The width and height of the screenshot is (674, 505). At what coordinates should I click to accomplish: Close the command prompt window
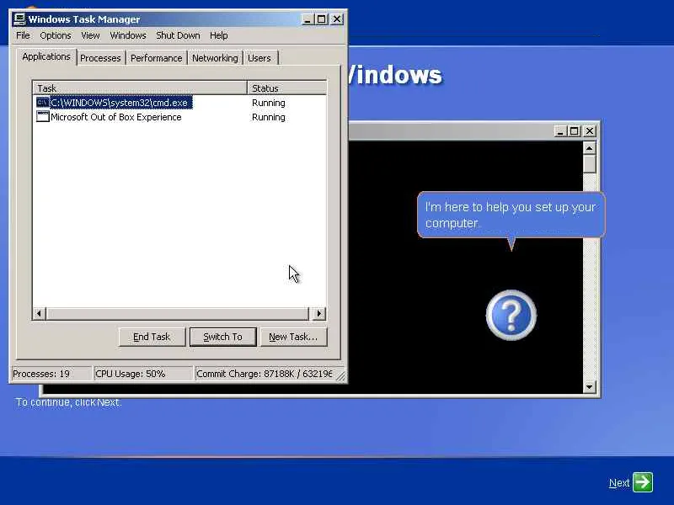coord(589,131)
